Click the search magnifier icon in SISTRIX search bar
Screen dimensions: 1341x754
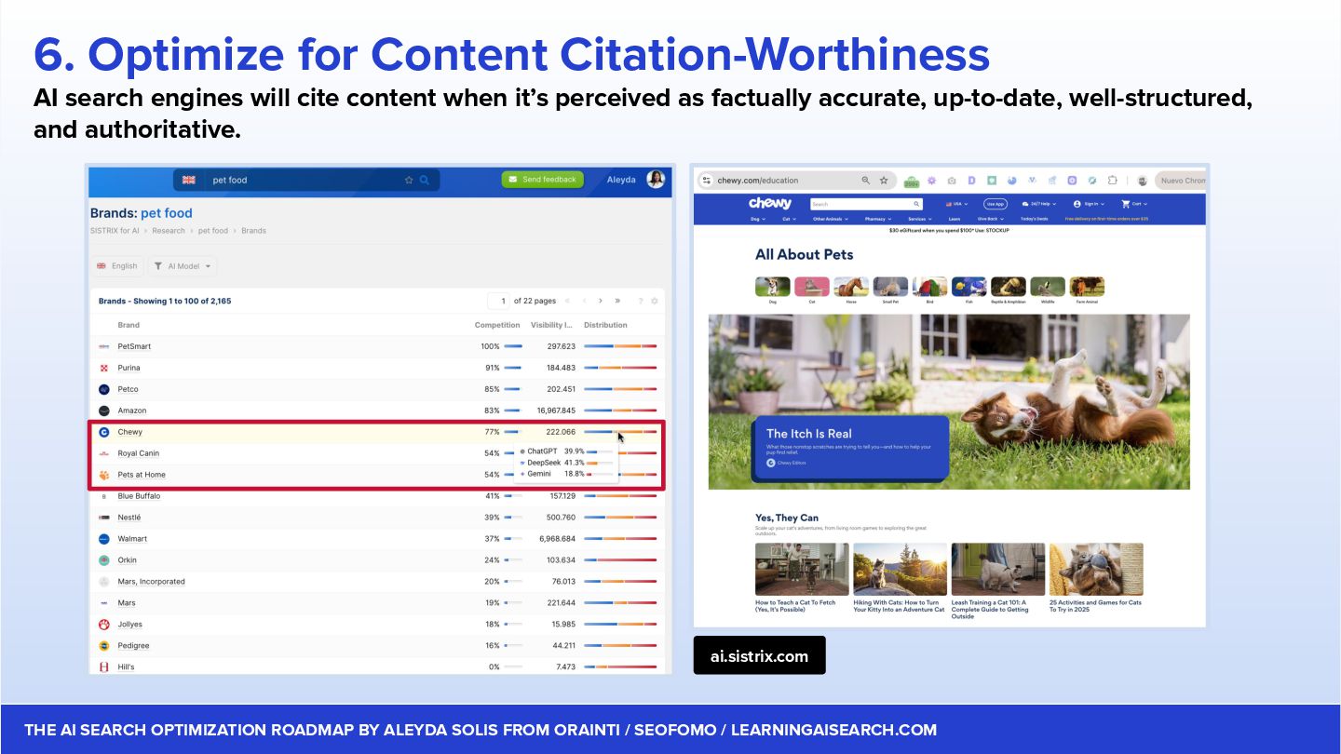click(425, 180)
